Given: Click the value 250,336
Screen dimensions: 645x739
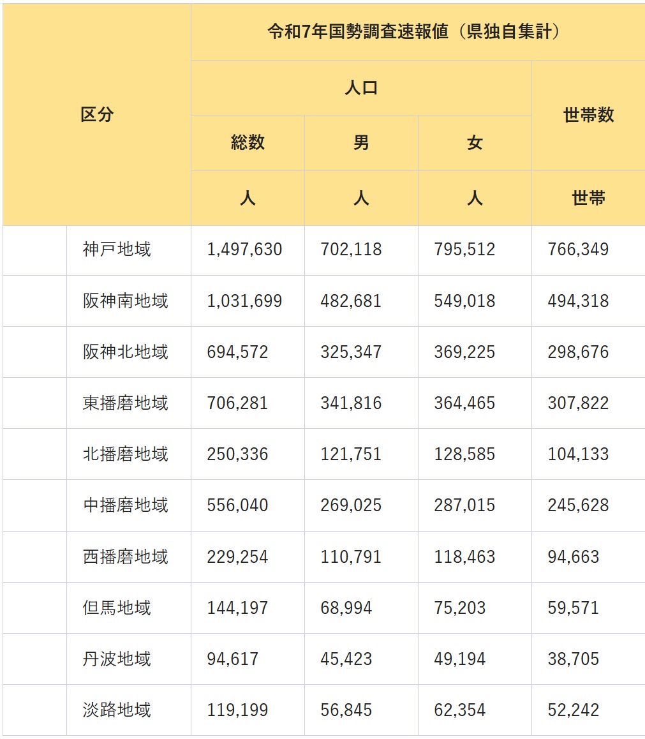Looking at the screenshot, I should (237, 454).
